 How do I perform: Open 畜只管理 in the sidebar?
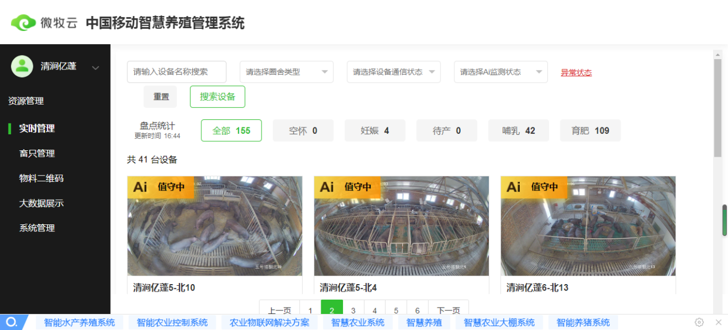[x=37, y=153]
